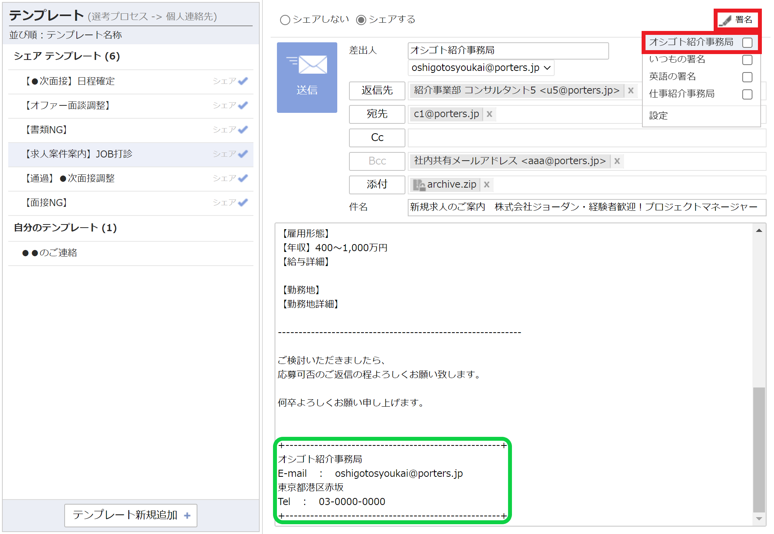Click archive.zip attachment file icon

coord(419,185)
